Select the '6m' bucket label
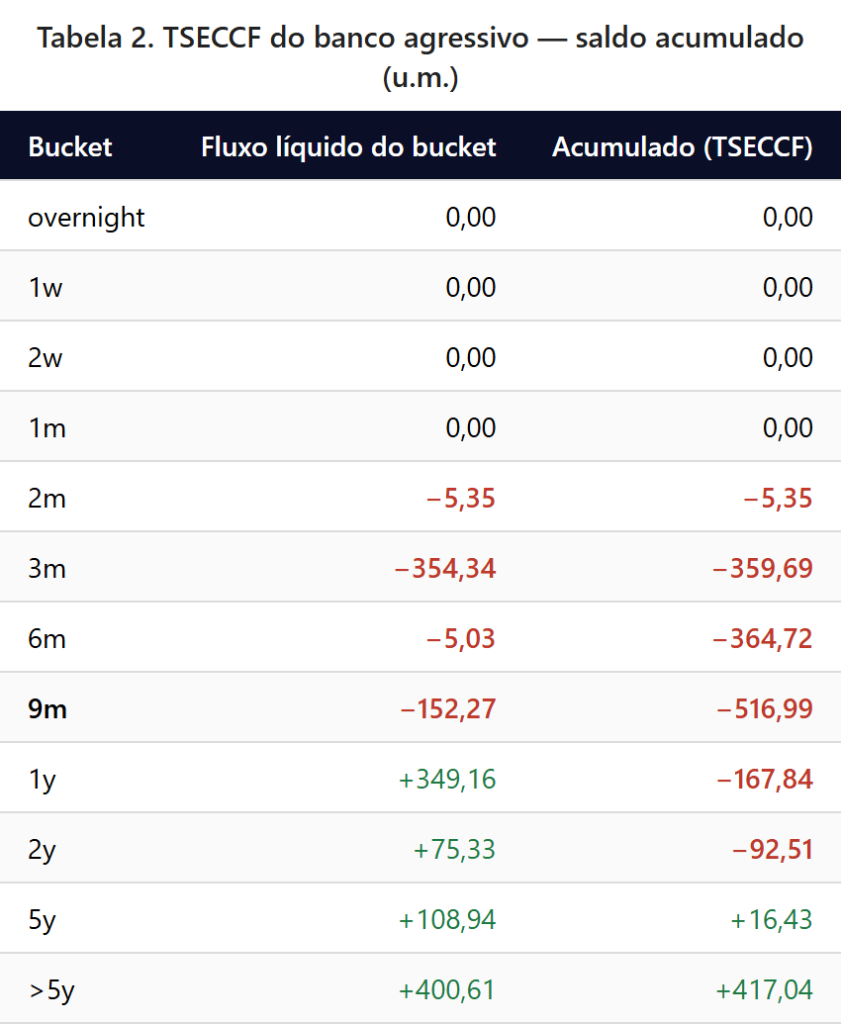The height and width of the screenshot is (1025, 841). pyautogui.click(x=47, y=639)
